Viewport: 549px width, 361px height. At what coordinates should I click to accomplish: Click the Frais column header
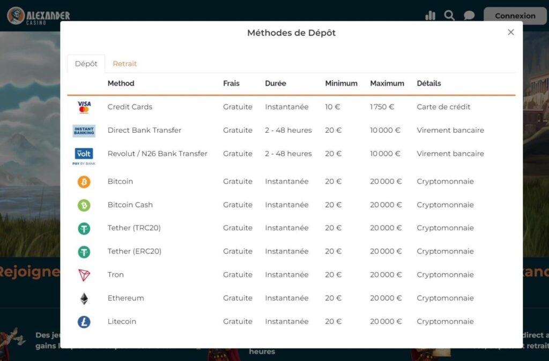(232, 83)
